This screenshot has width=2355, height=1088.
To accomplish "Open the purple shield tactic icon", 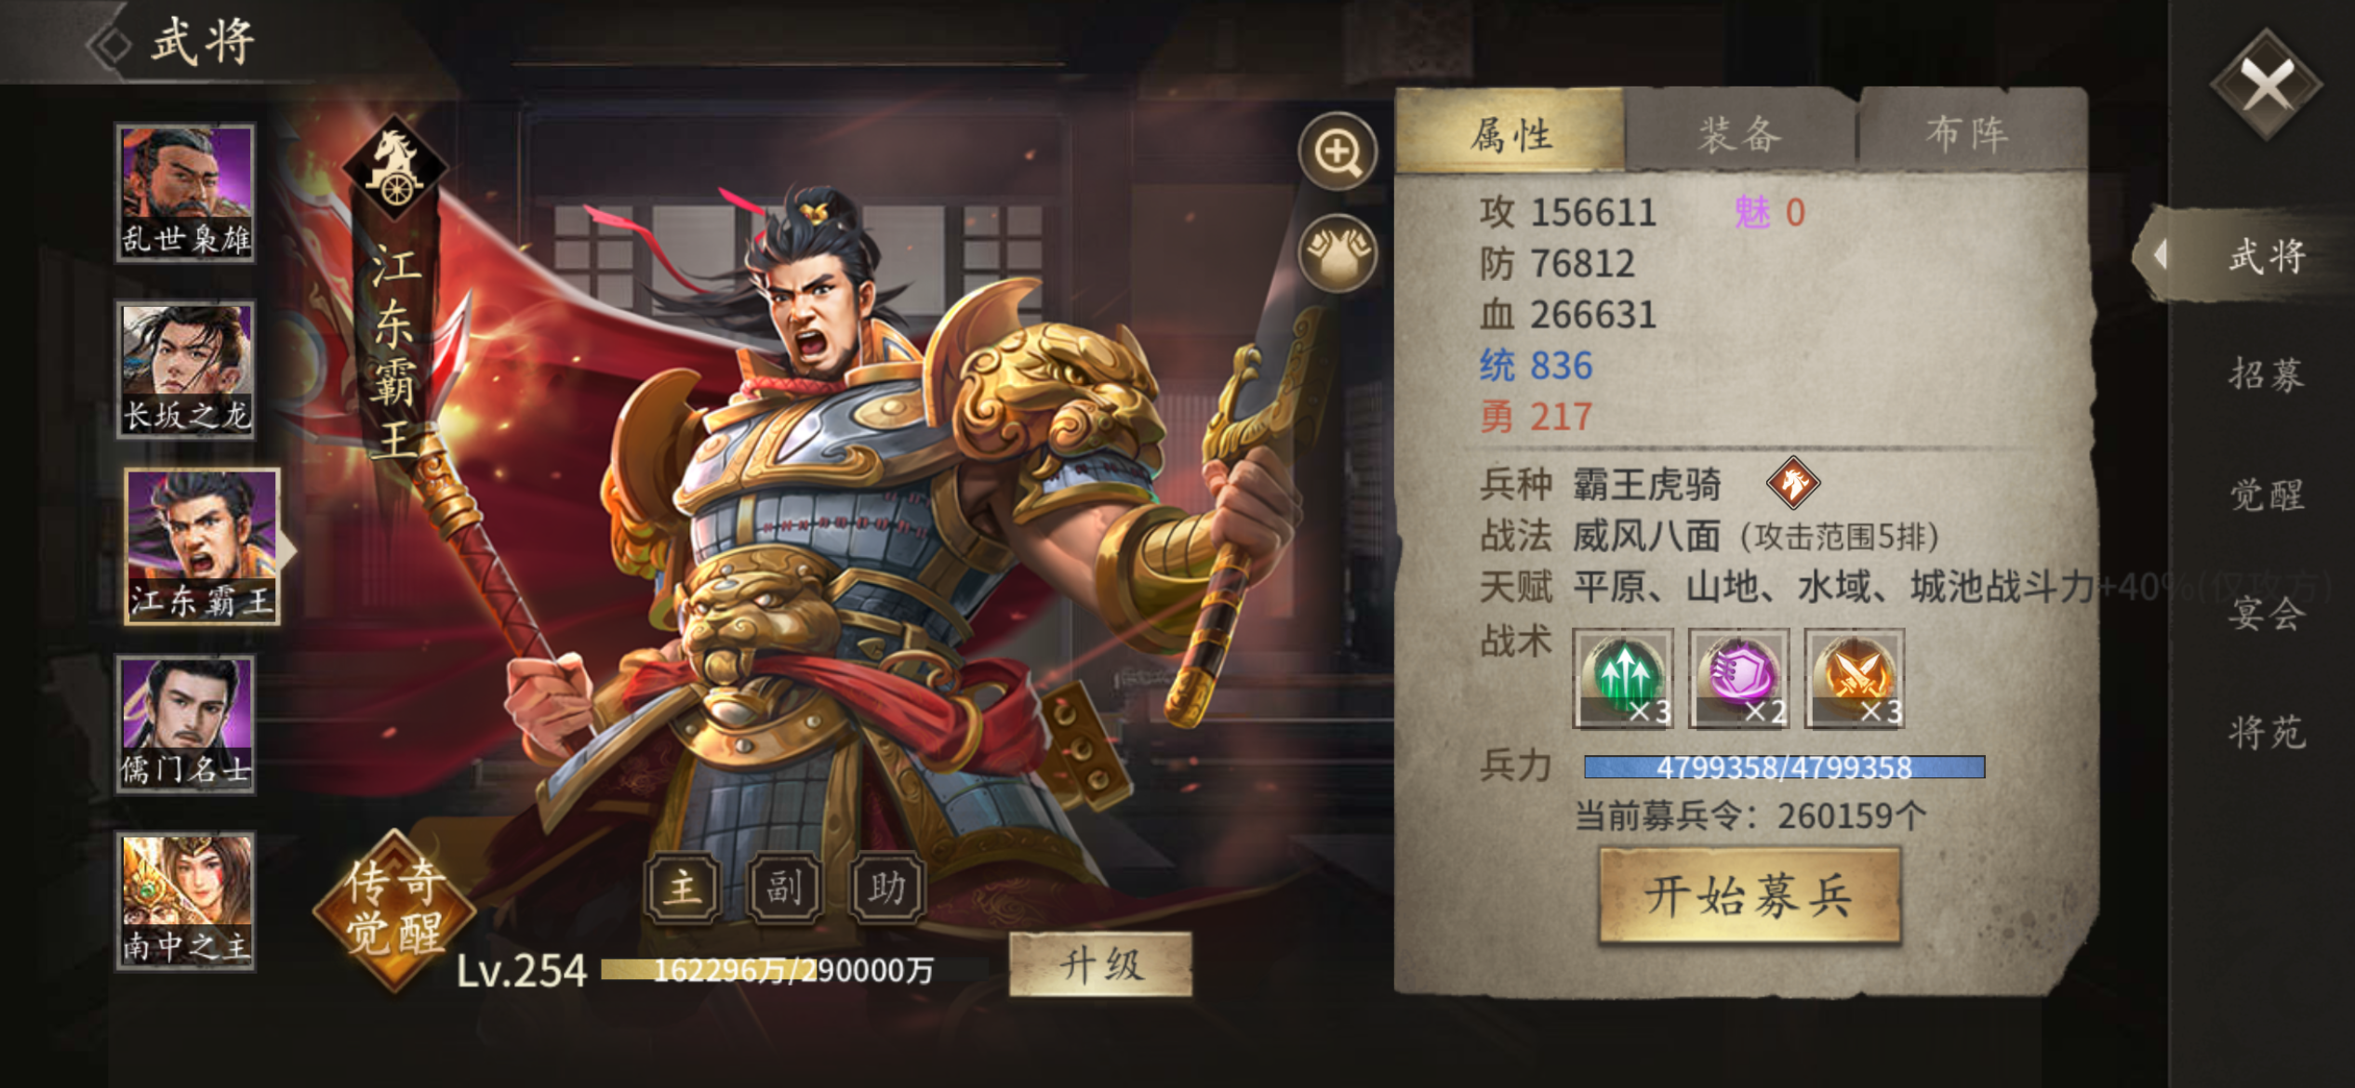I will [x=1738, y=678].
